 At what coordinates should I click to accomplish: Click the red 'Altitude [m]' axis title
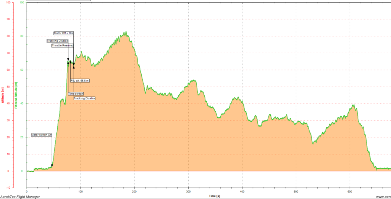(x=3, y=95)
